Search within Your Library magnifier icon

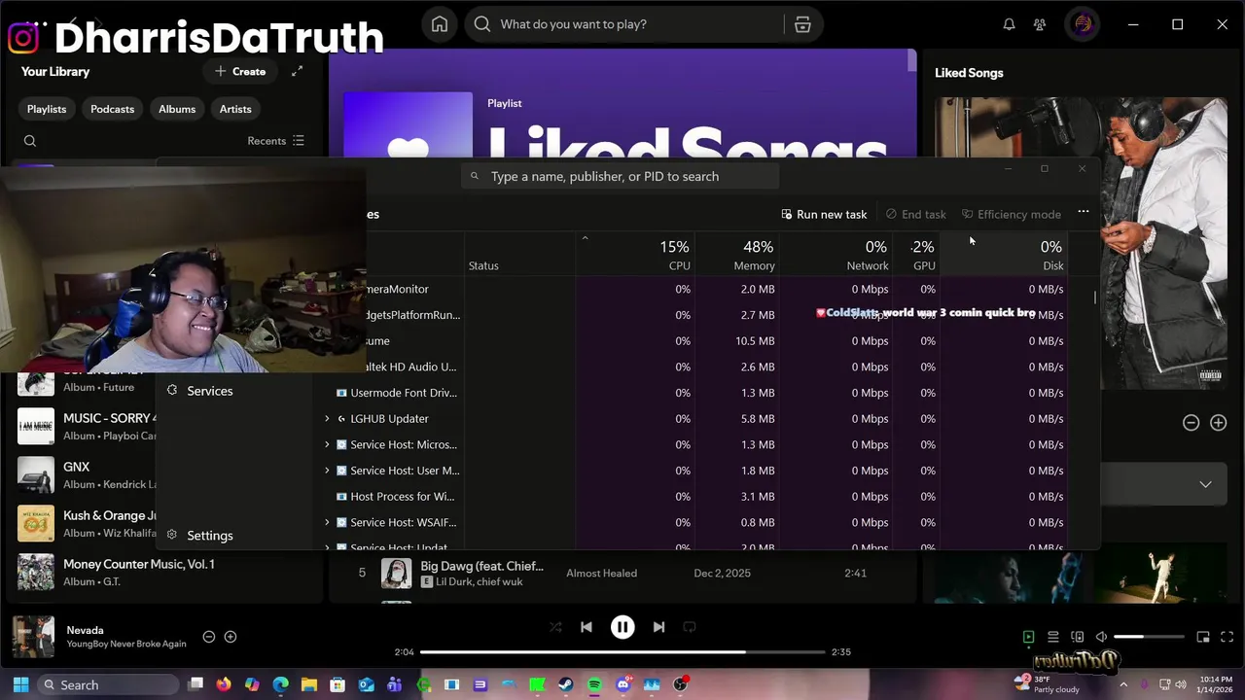(x=30, y=141)
